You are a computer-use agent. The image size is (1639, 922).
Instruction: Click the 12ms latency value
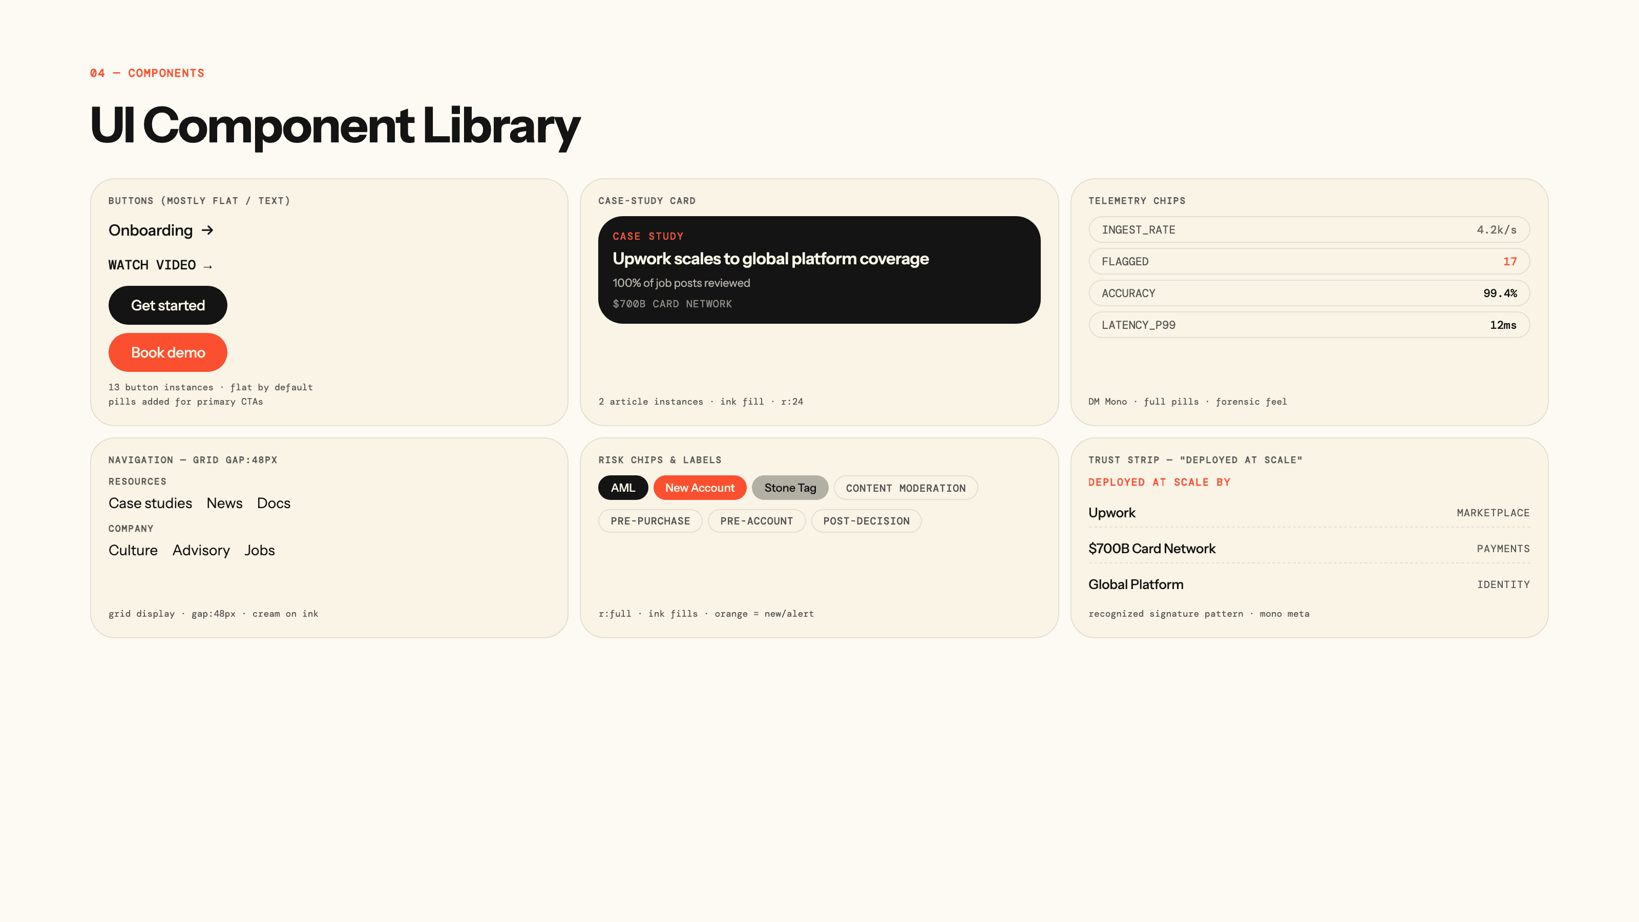click(x=1503, y=325)
